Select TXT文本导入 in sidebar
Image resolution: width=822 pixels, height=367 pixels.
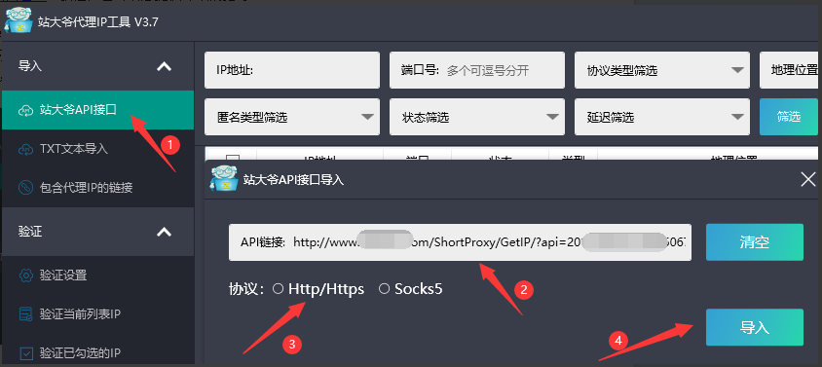coord(97,149)
